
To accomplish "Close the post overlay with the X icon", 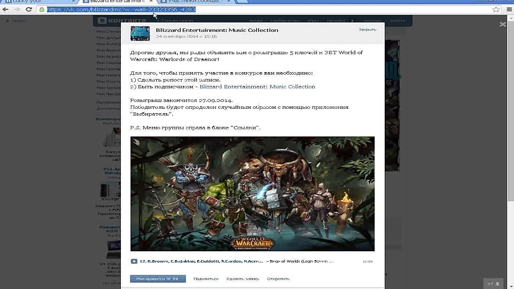I will click(503, 24).
